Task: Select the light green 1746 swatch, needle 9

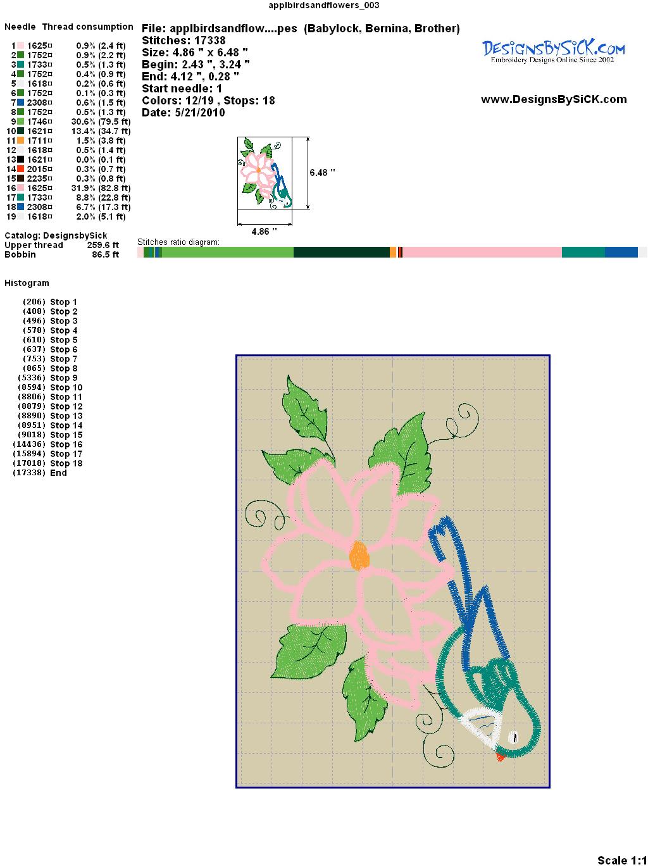Action: 21,122
